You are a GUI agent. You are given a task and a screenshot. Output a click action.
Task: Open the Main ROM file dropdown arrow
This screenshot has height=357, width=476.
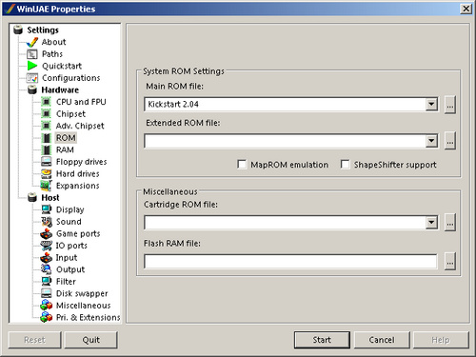[431, 105]
